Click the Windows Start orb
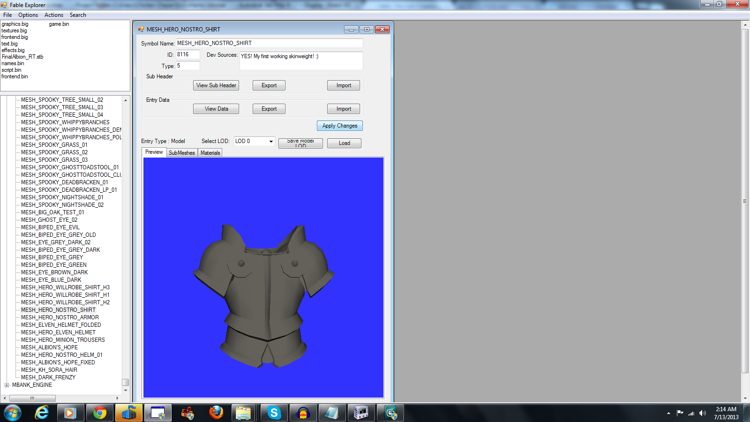 point(13,413)
